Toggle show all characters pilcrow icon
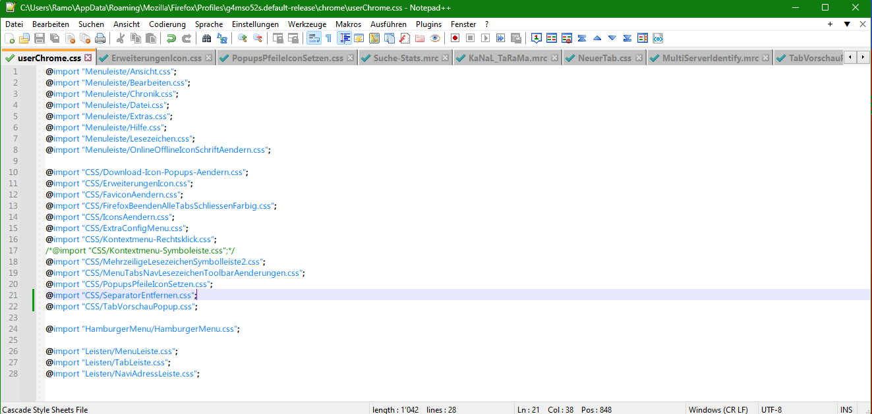The image size is (872, 414). [328, 38]
